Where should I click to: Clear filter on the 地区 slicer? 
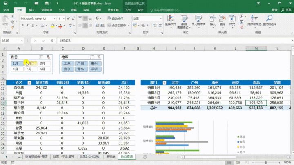[99, 57]
